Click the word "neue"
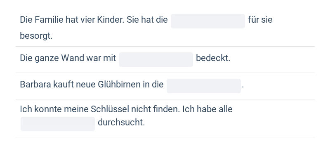The width and height of the screenshot is (330, 165). tap(85, 85)
